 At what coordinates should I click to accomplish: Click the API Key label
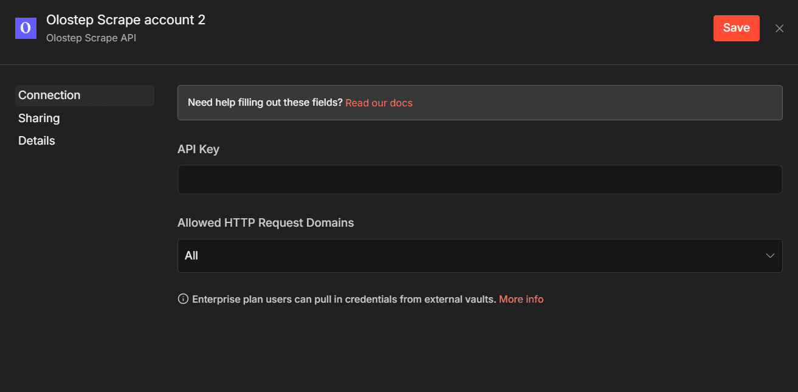click(x=198, y=149)
